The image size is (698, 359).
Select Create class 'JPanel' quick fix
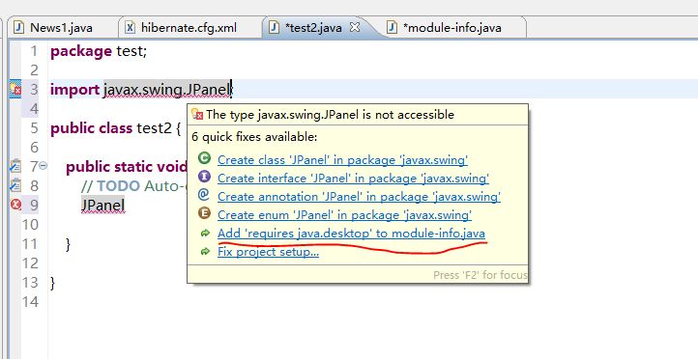[342, 160]
